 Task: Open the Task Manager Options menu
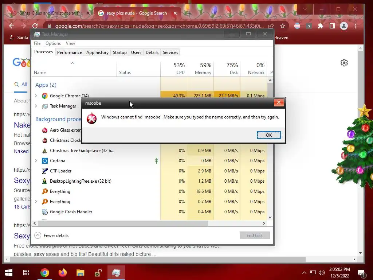(53, 43)
